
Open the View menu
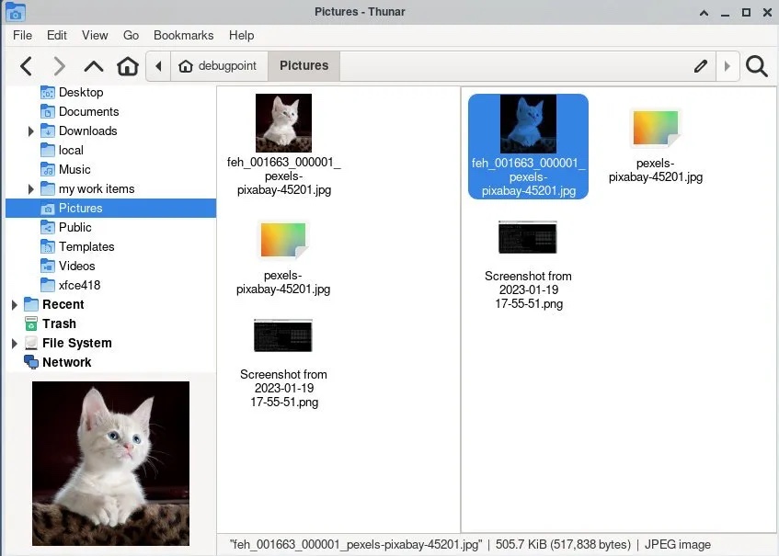(x=95, y=35)
